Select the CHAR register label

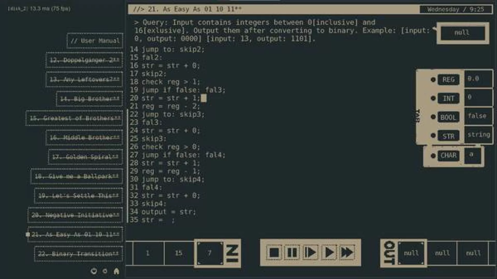click(448, 156)
